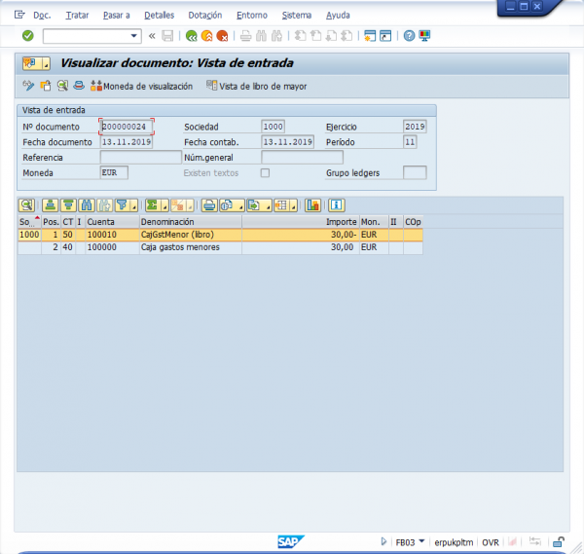
Task: Open the filter options dropdown arrow
Action: 134,205
